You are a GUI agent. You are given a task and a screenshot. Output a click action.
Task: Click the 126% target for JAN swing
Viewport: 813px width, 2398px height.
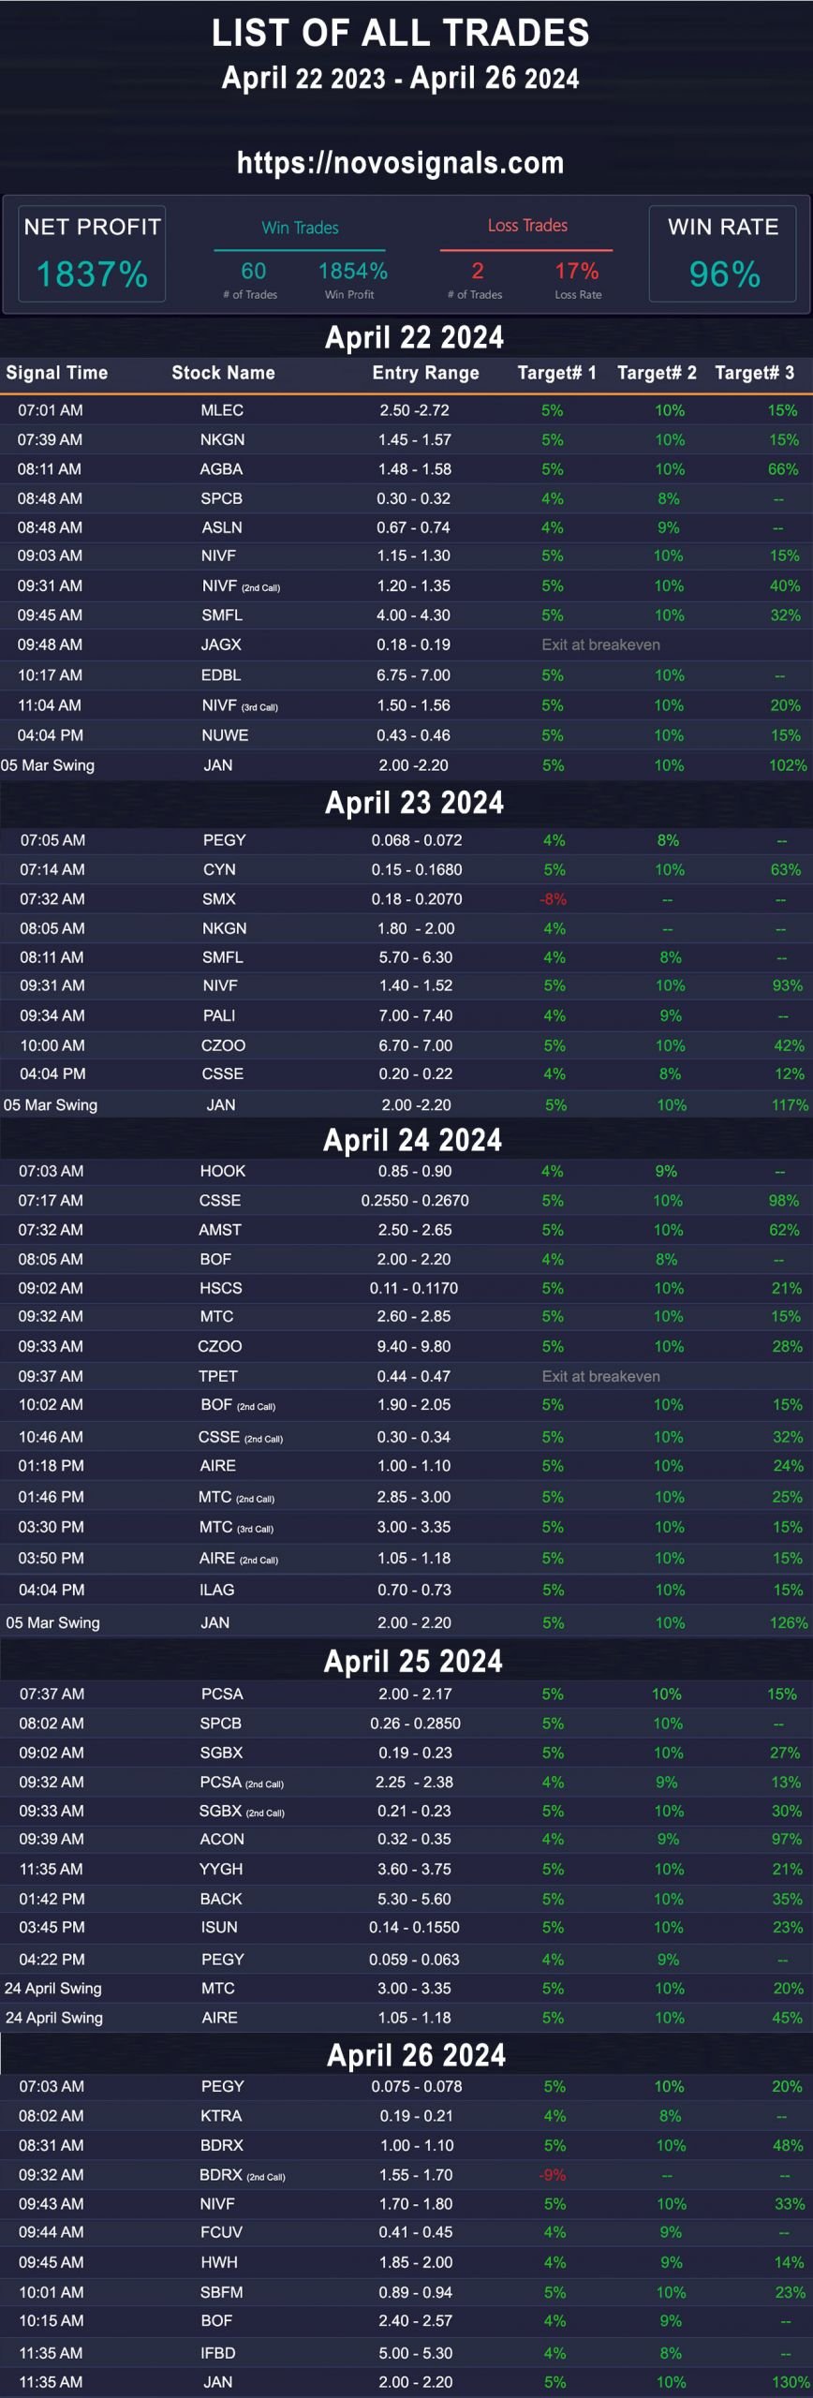tap(789, 1622)
